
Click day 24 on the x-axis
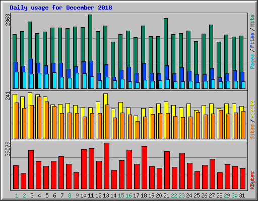click(x=189, y=195)
